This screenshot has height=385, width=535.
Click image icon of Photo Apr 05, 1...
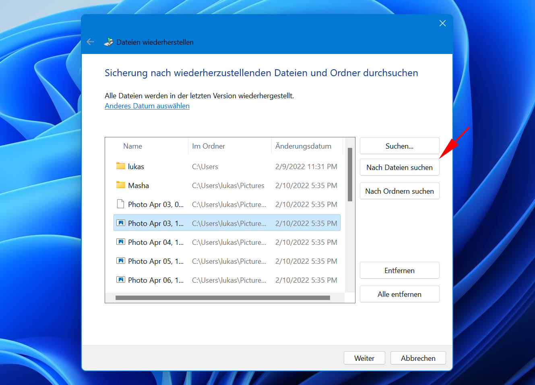(x=120, y=261)
